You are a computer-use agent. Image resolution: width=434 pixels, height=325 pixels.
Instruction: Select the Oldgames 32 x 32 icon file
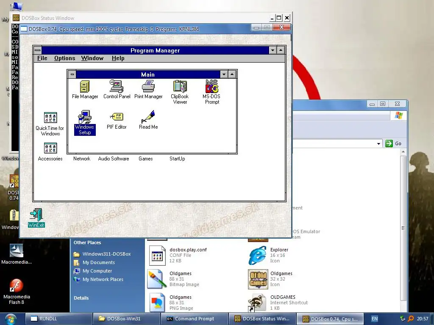(270, 279)
